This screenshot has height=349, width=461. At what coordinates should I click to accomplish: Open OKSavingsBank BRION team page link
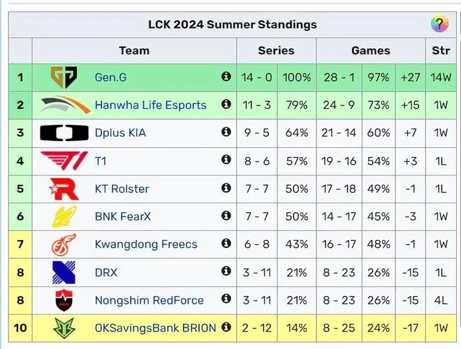pos(156,328)
